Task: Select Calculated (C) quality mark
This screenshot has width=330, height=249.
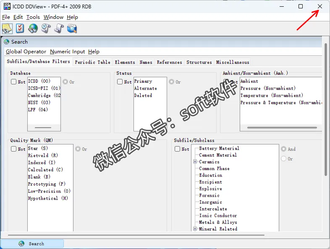Action: 45,170
